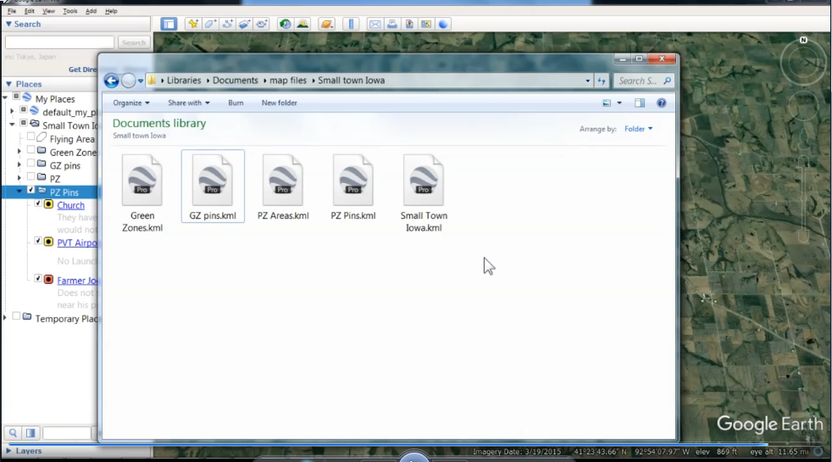Image resolution: width=832 pixels, height=462 pixels.
Task: Click the blue Earth sign-in globe icon
Action: 443,24
